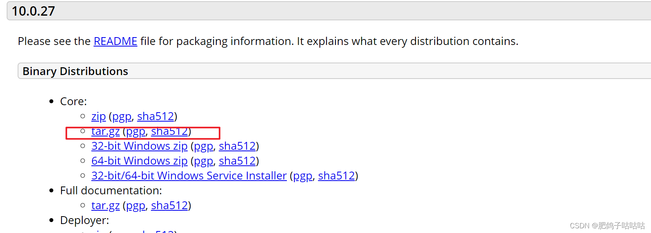Download 32-bit/64-bit Windows Service Installer
651x233 pixels.
coord(189,176)
